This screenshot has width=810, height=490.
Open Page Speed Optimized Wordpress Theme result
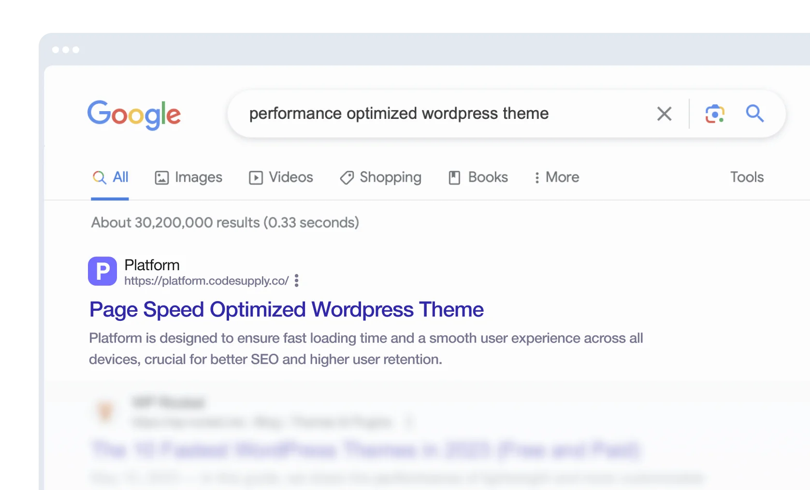(x=287, y=310)
